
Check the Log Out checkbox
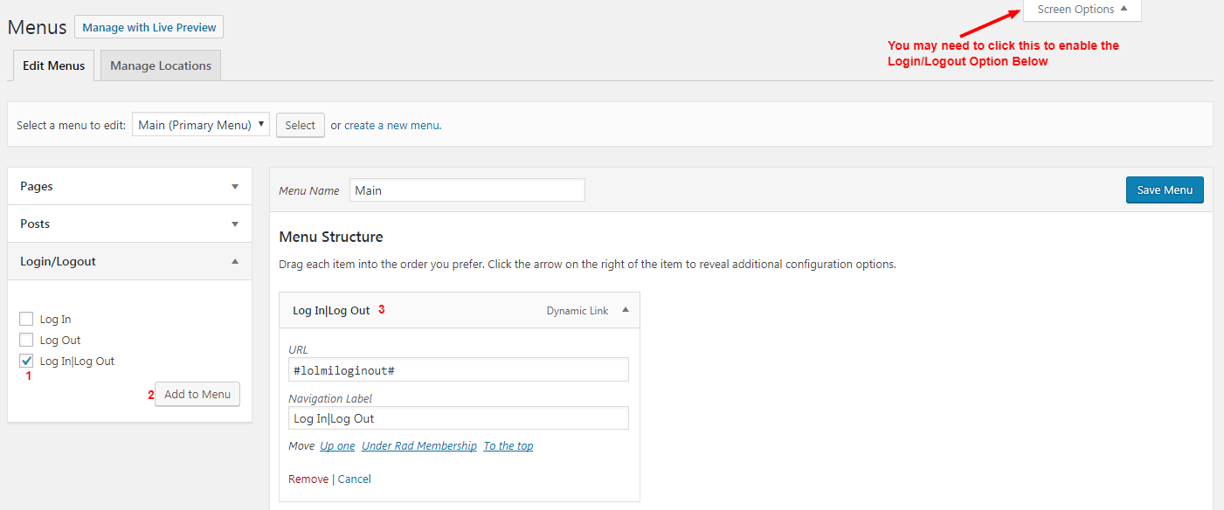coord(26,341)
